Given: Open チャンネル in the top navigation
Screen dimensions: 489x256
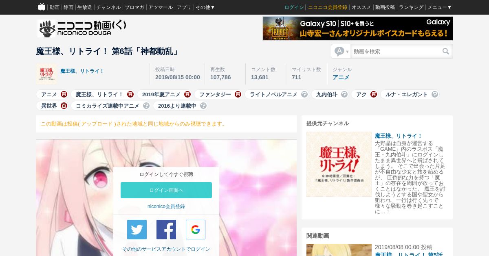Looking at the screenshot, I should [x=108, y=7].
